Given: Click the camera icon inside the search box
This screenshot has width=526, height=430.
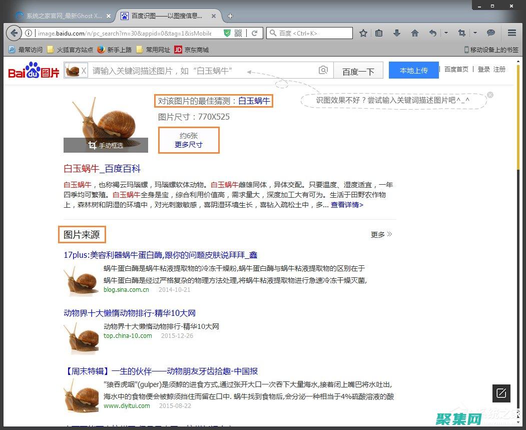Looking at the screenshot, I should coord(323,70).
